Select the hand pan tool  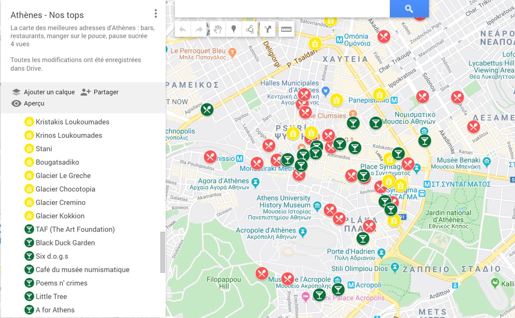coord(218,30)
